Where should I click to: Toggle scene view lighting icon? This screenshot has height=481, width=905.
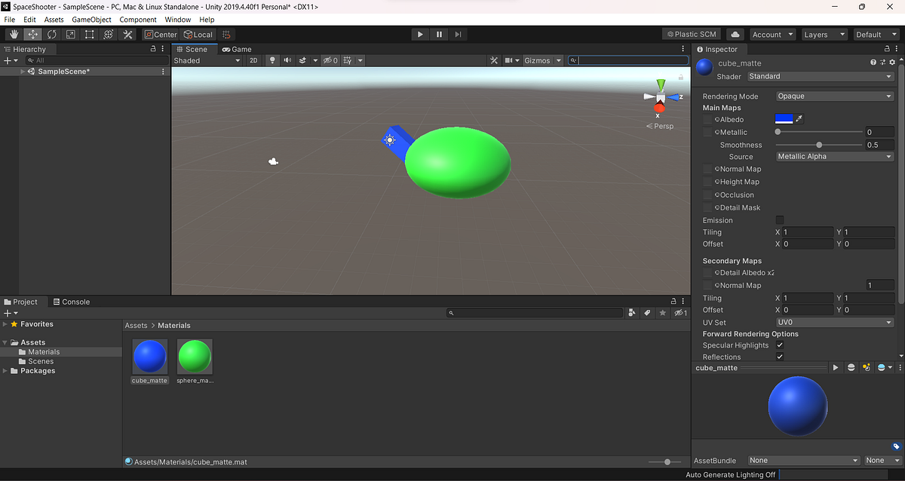tap(272, 60)
